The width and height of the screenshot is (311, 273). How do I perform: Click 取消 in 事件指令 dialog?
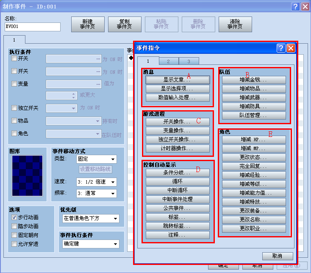278,256
